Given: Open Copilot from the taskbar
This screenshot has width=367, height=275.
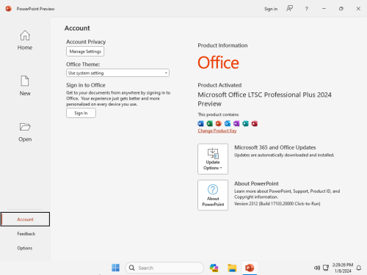Looking at the screenshot, I should tap(214, 268).
